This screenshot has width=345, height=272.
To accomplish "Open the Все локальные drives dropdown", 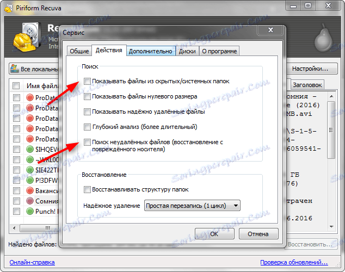I will pos(34,69).
